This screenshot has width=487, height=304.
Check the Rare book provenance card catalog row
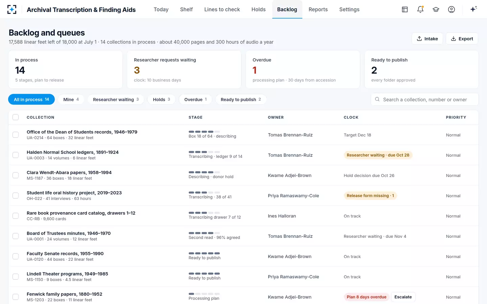tap(16, 216)
